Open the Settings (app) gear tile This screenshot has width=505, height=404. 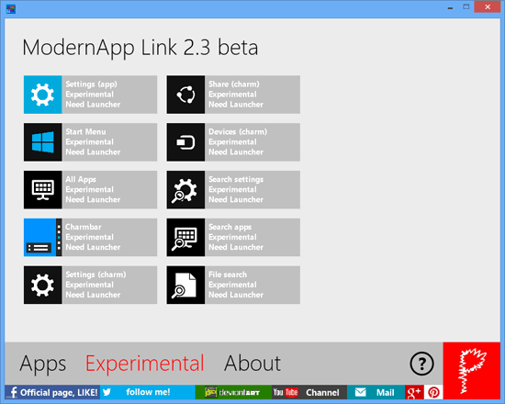(x=42, y=95)
